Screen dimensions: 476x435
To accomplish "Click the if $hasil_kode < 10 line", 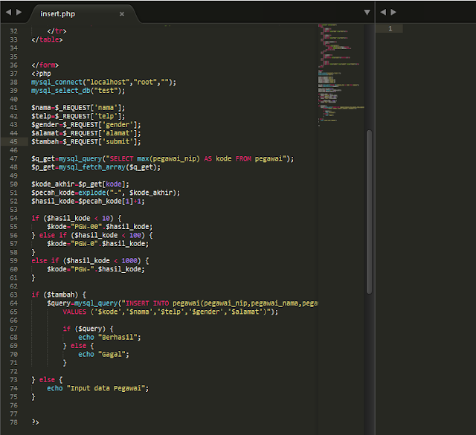I will tap(76, 219).
